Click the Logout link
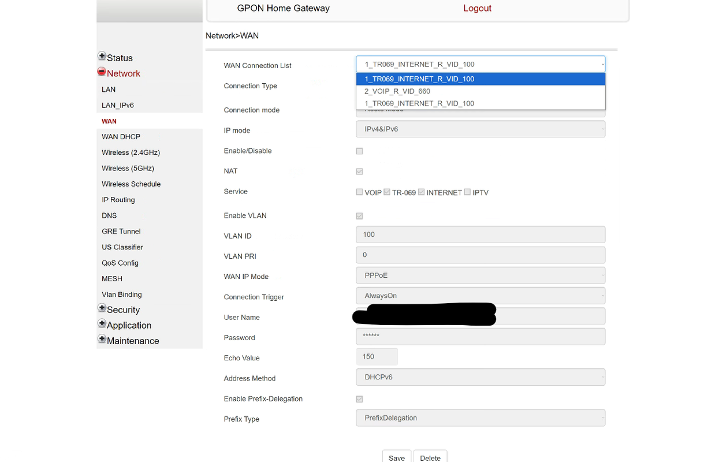The width and height of the screenshot is (719, 462). point(477,8)
